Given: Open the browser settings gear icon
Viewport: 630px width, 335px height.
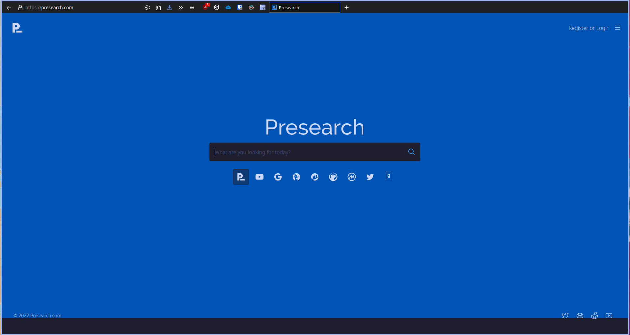Looking at the screenshot, I should pos(147,8).
